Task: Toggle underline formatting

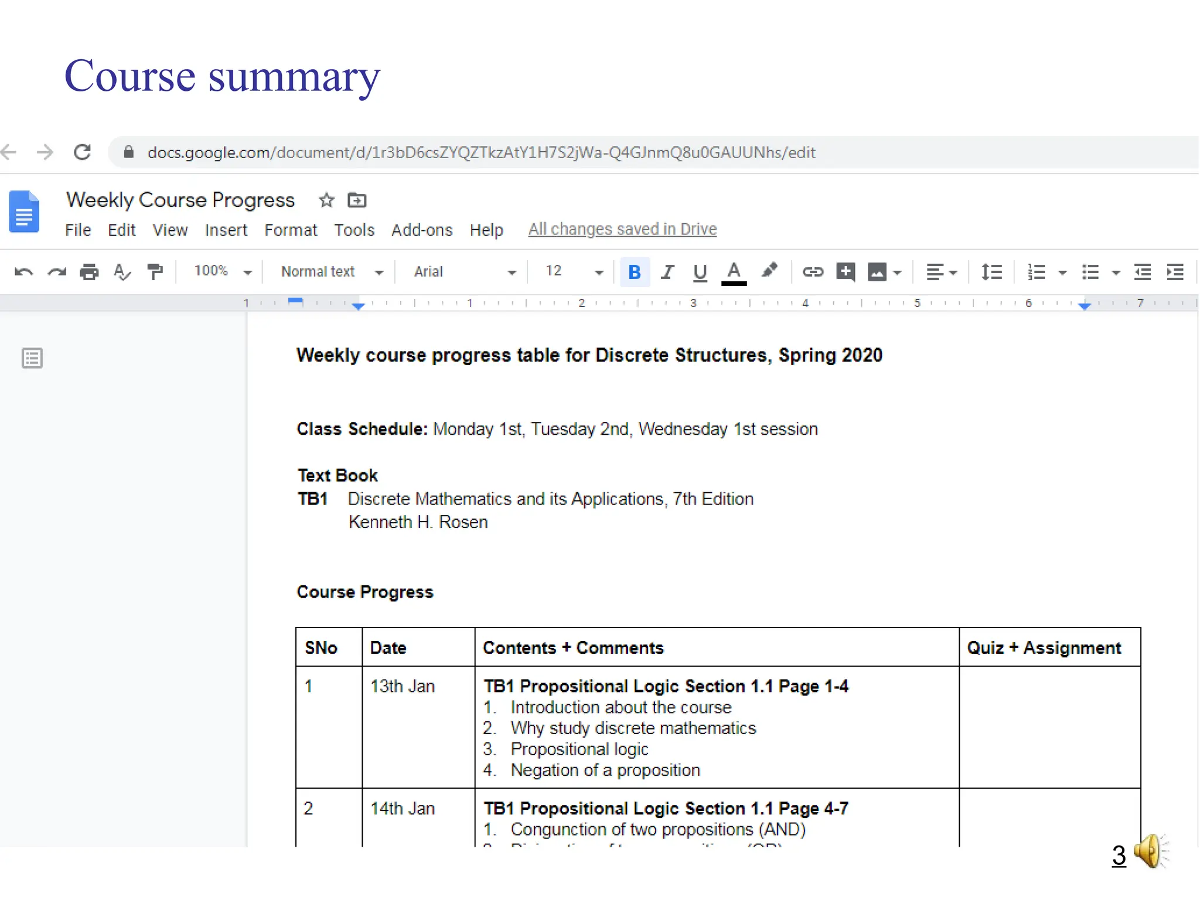Action: coord(700,272)
